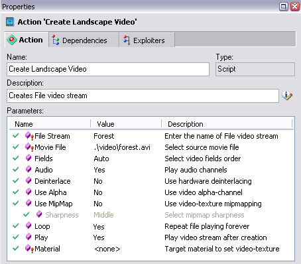
Task: Click the Use MipMap gem icon
Action: 29,203
